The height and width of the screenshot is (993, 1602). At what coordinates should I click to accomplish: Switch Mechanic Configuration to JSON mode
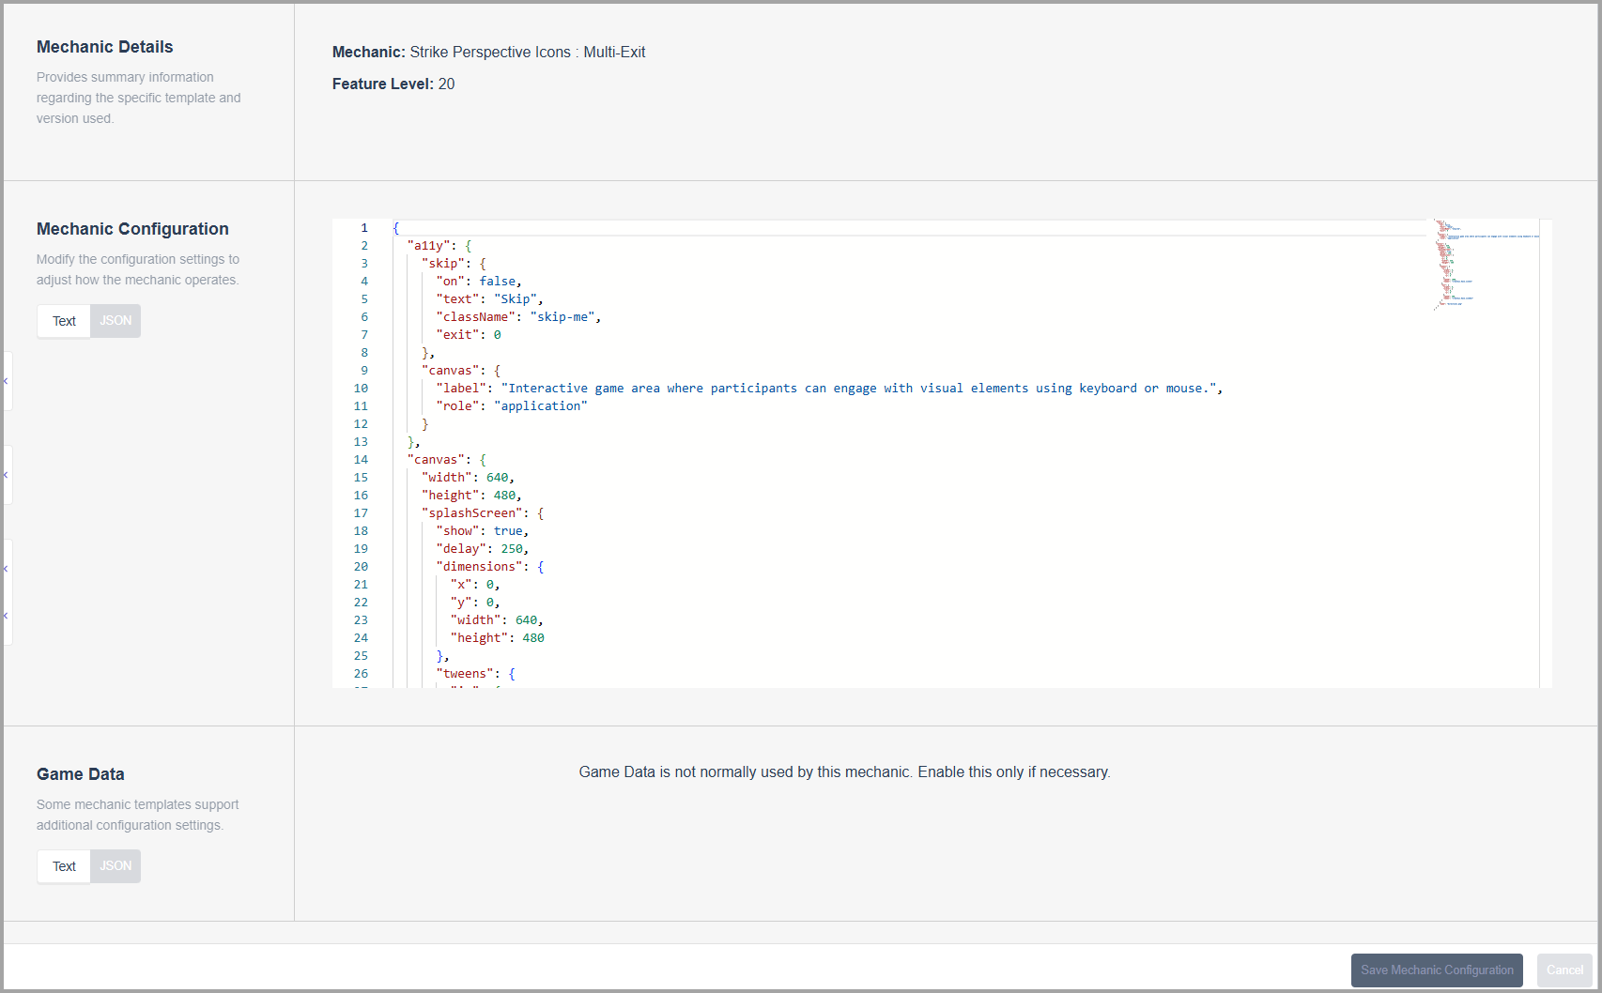116,321
